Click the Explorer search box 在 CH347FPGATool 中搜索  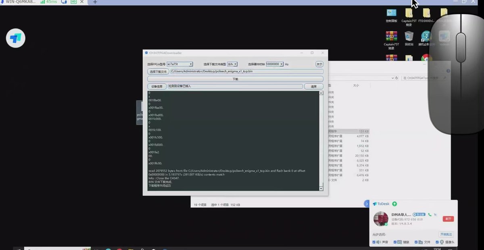tap(424, 78)
